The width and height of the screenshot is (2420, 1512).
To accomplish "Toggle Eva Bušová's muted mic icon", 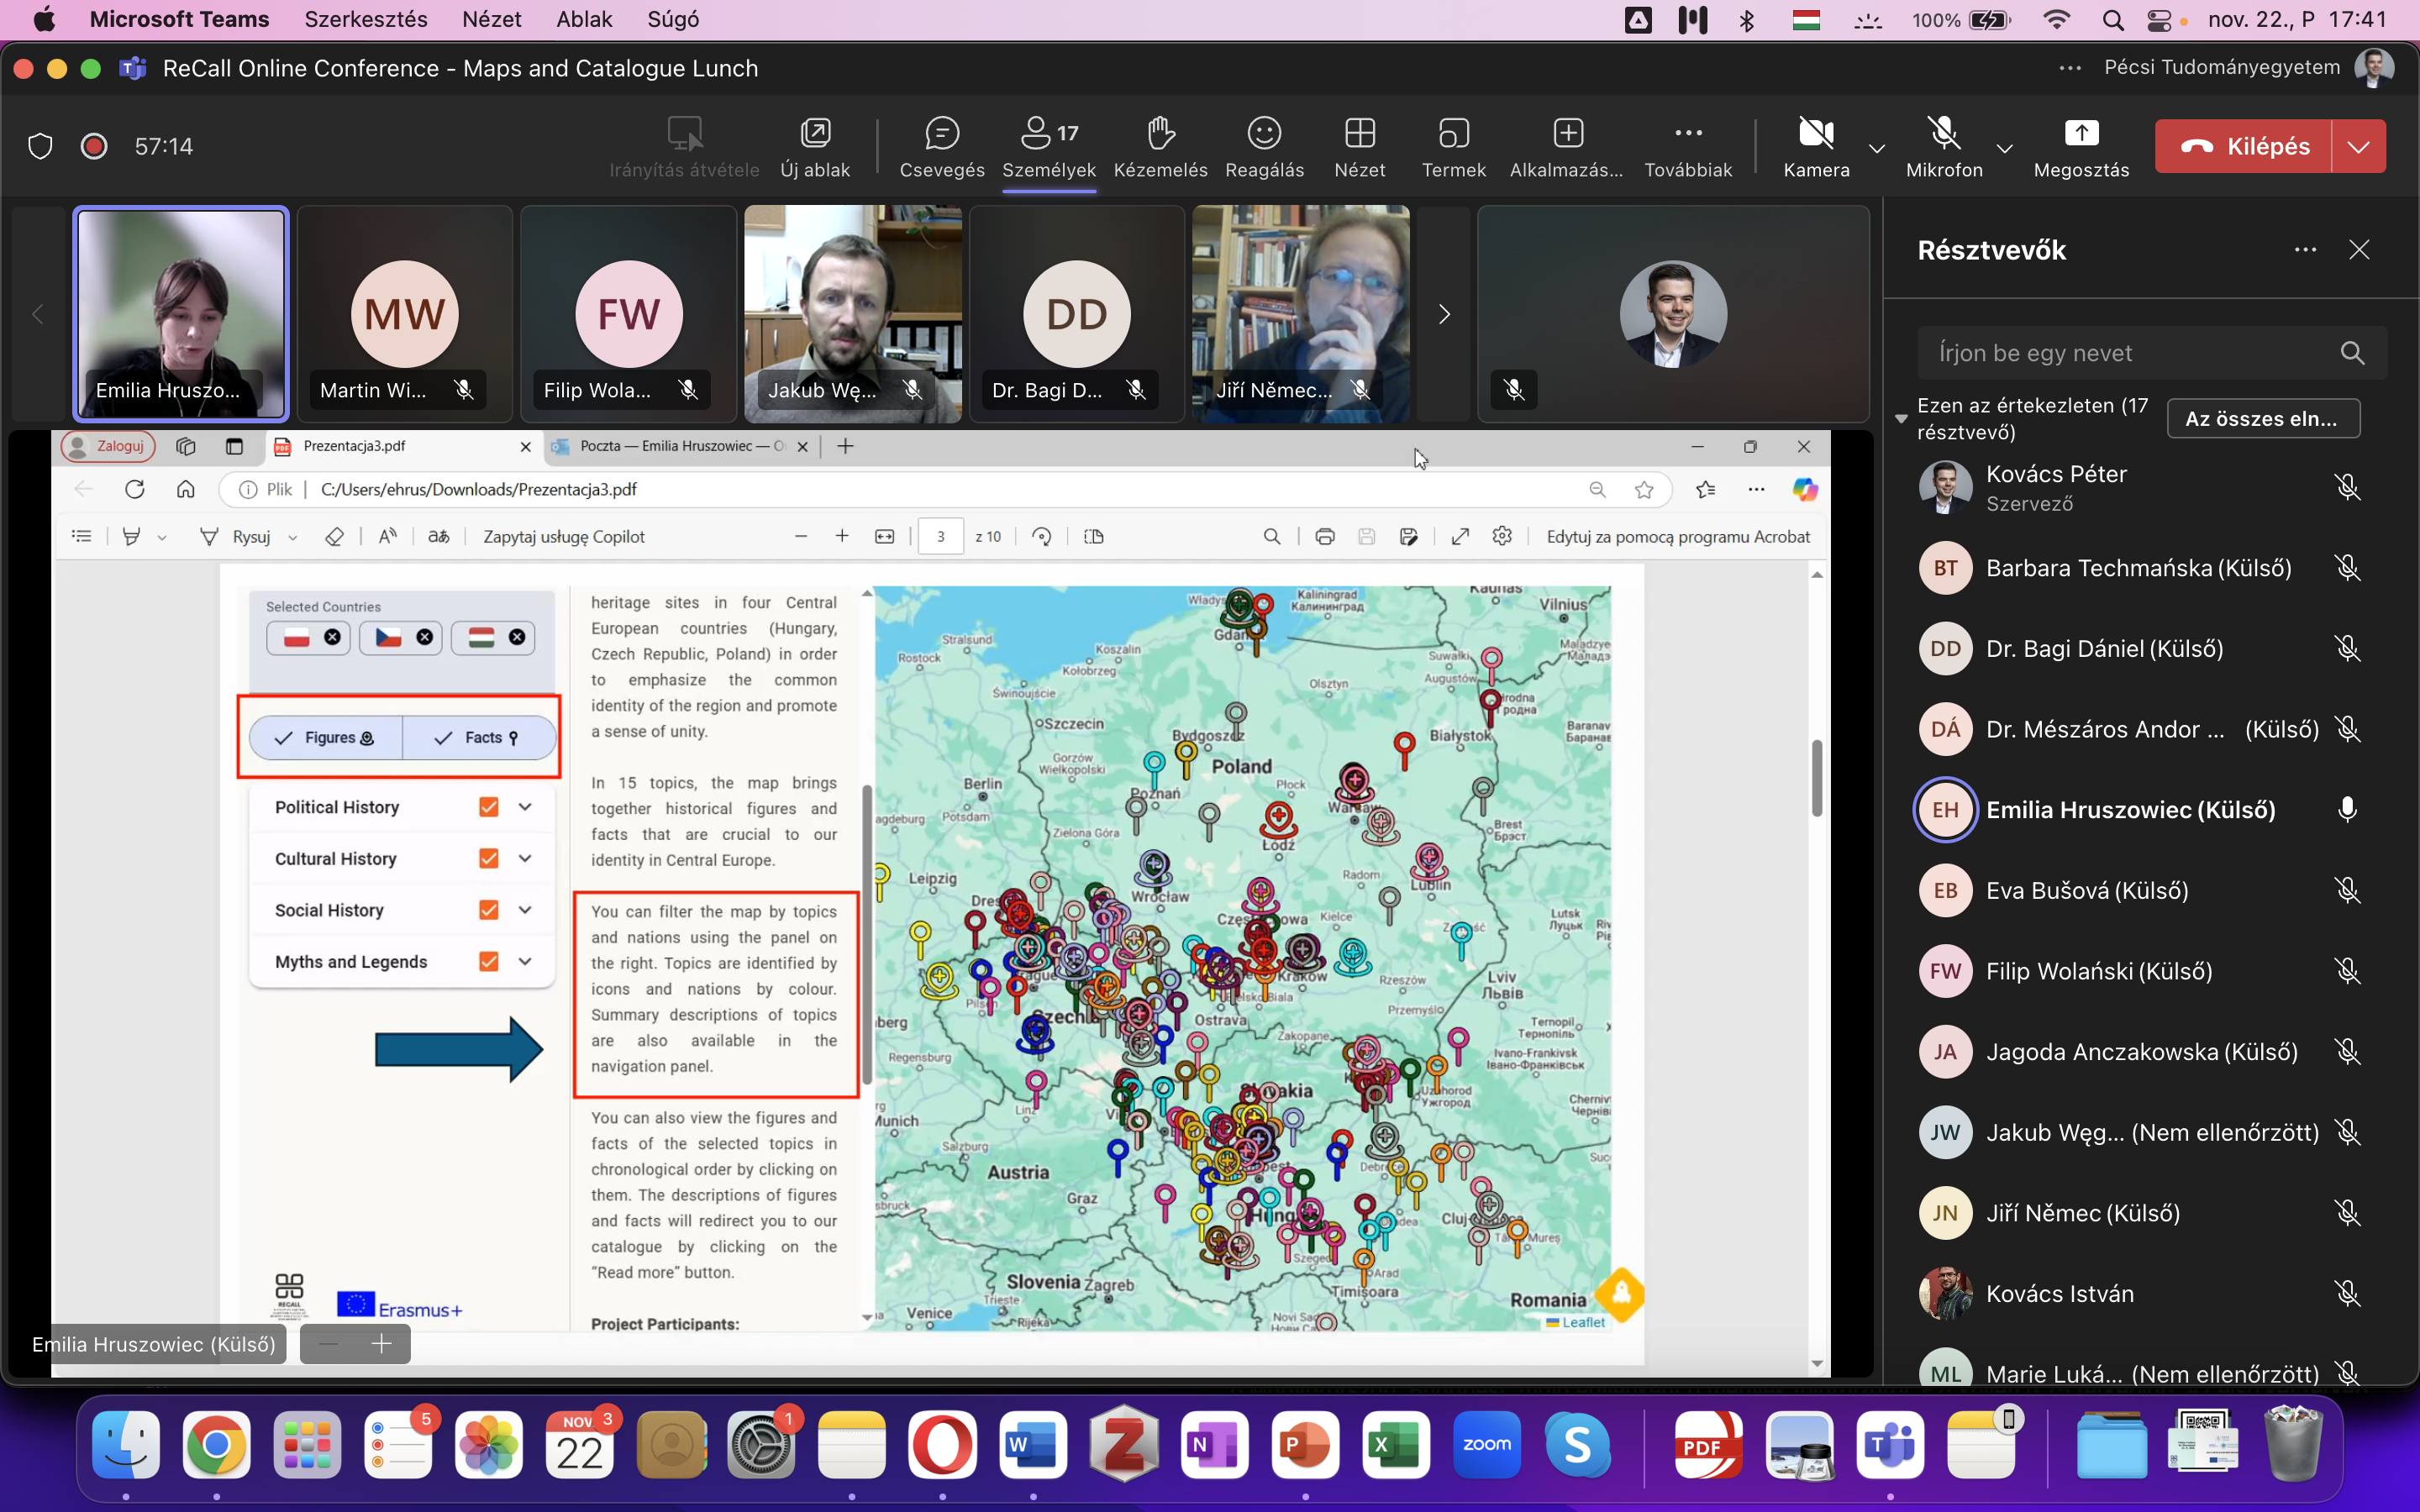I will [2347, 891].
